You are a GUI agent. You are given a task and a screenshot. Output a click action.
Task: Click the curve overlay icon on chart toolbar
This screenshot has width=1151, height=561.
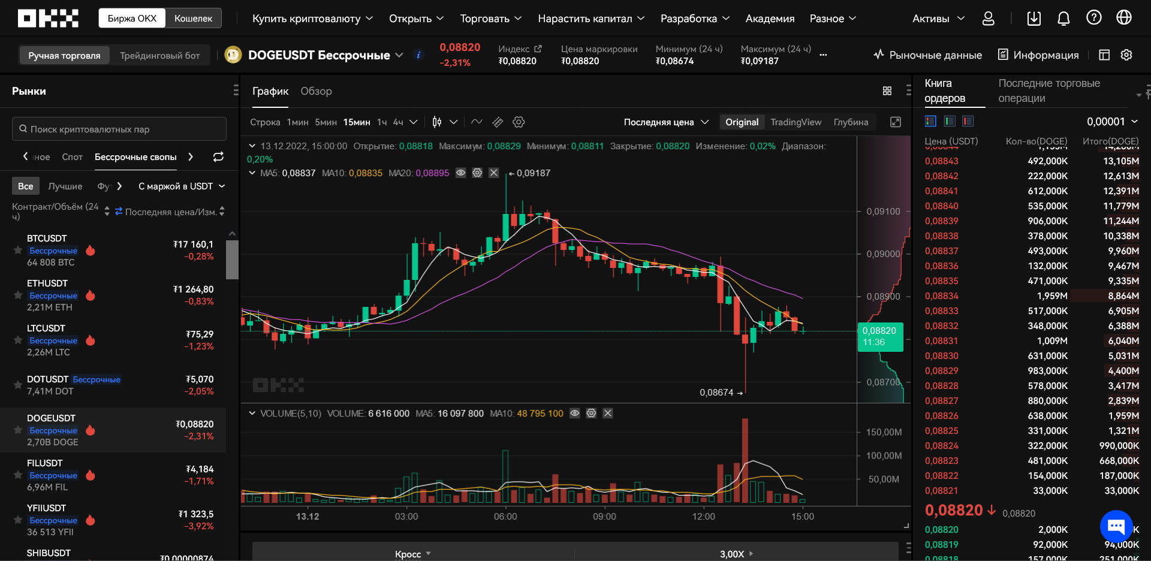(x=477, y=122)
